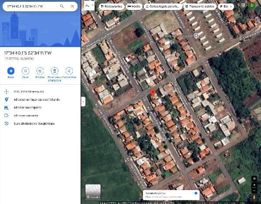
Task: Open the Google apps grid
Action: pos(243,5)
